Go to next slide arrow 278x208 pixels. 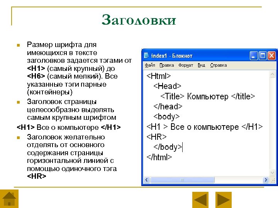(x=224, y=200)
